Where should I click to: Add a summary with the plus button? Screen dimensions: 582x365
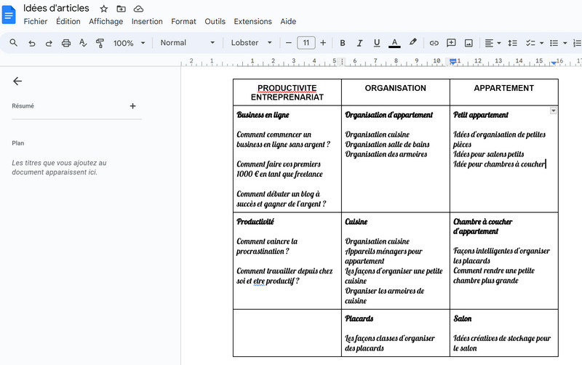coord(132,106)
